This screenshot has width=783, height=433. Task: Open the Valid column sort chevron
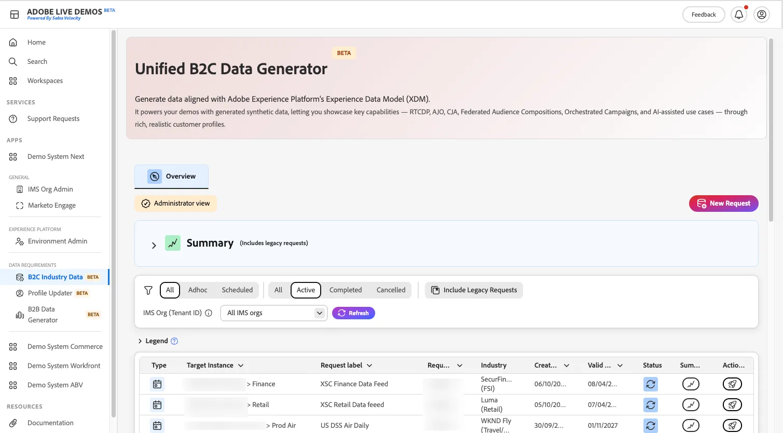(x=620, y=366)
